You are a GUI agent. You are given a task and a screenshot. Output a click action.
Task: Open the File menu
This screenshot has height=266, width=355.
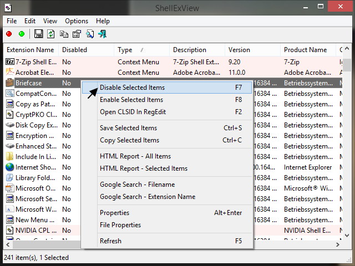(12, 21)
